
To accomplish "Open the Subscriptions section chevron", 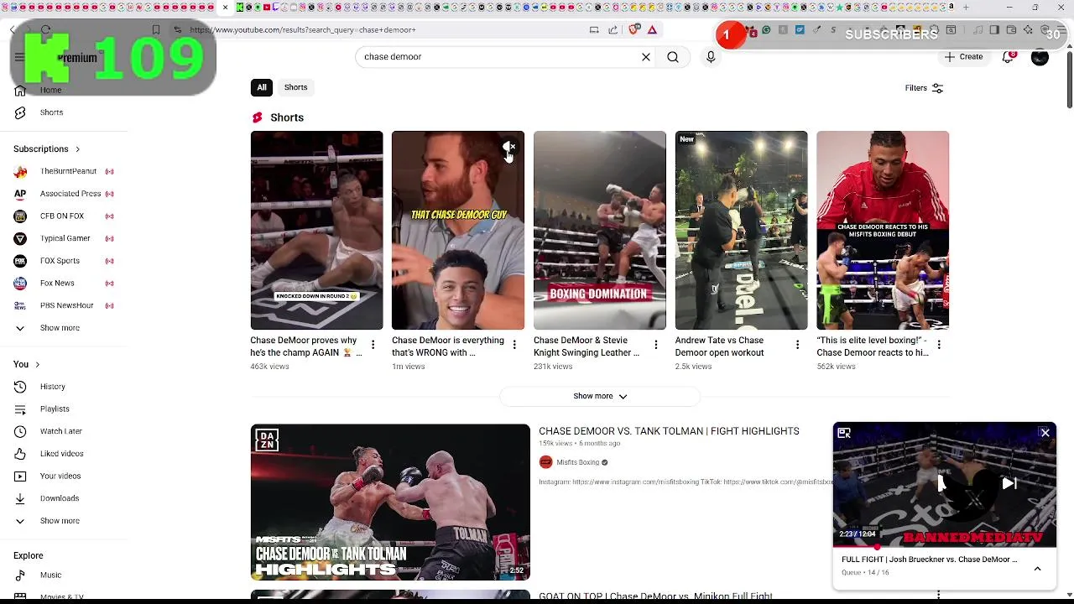I will coord(77,149).
